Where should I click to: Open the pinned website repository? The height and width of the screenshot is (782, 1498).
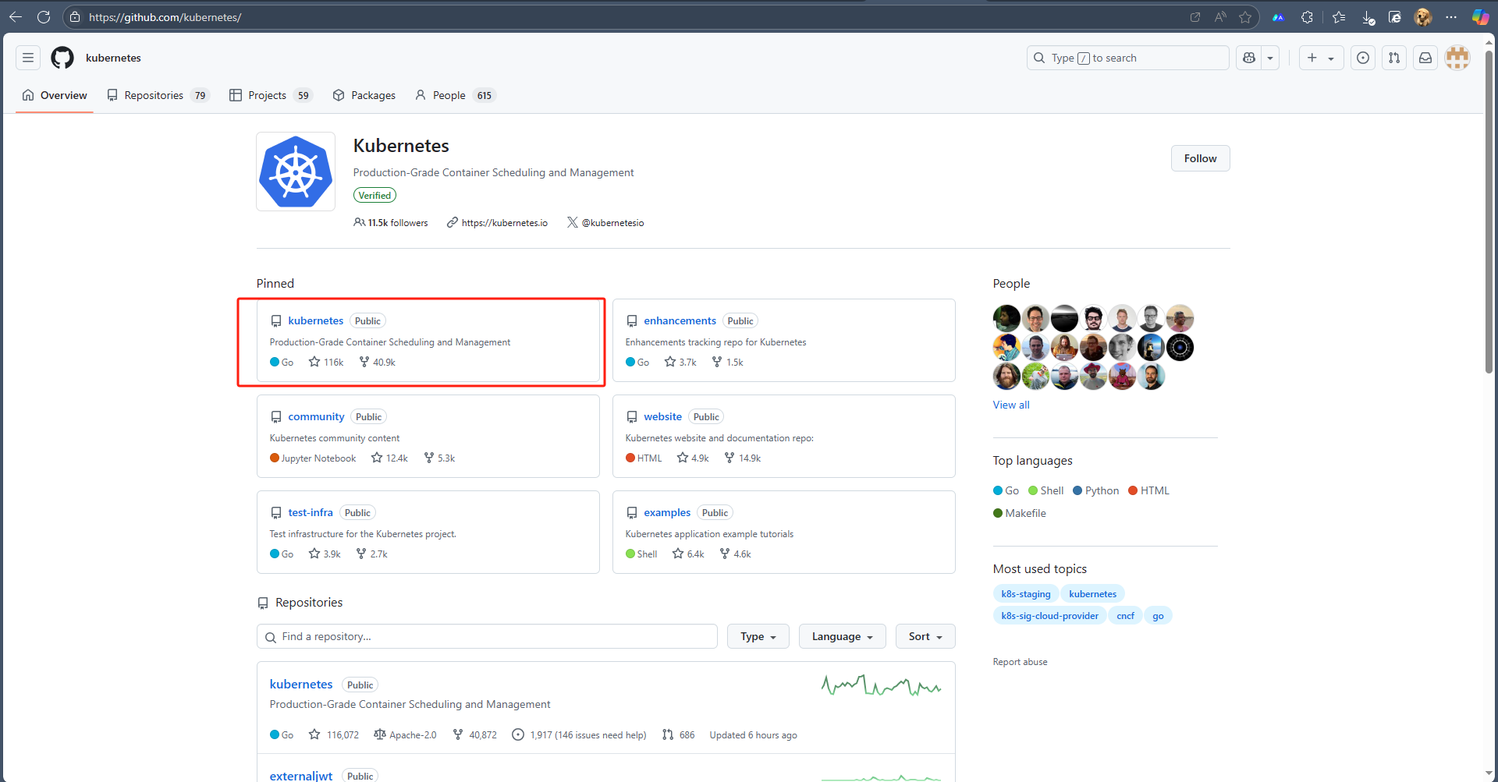[x=662, y=416]
